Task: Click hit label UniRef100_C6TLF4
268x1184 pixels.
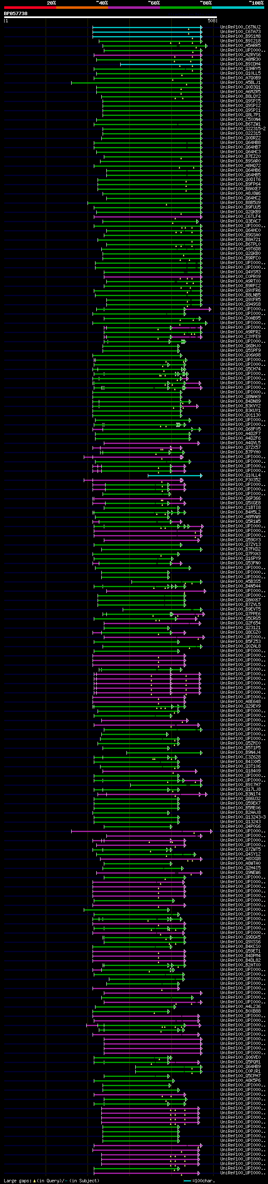Action: pos(240,216)
